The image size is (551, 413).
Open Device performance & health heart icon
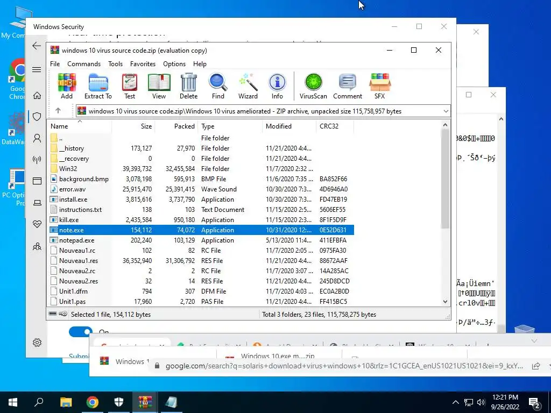[x=37, y=224]
